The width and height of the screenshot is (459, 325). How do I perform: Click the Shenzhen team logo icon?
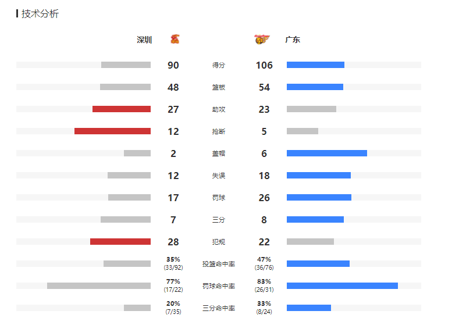click(x=175, y=39)
